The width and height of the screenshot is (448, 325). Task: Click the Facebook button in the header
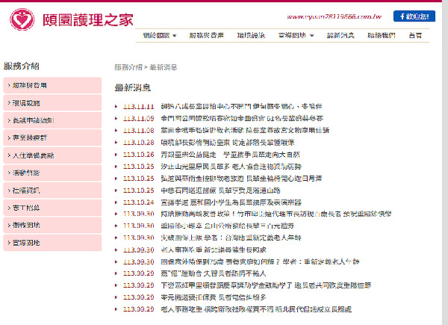coord(416,16)
